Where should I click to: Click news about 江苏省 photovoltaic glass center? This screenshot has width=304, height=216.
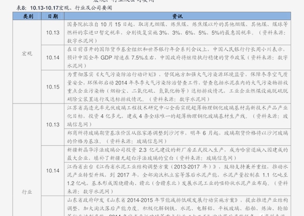point(177,116)
